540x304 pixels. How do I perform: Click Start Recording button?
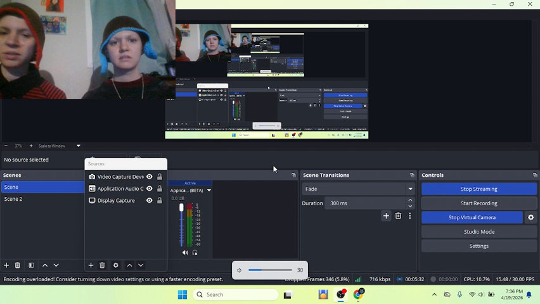tap(479, 203)
